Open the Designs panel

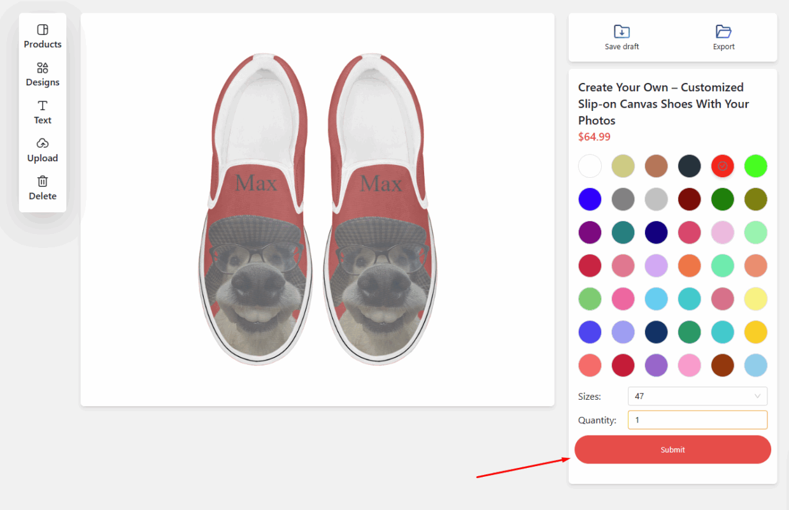pyautogui.click(x=43, y=75)
